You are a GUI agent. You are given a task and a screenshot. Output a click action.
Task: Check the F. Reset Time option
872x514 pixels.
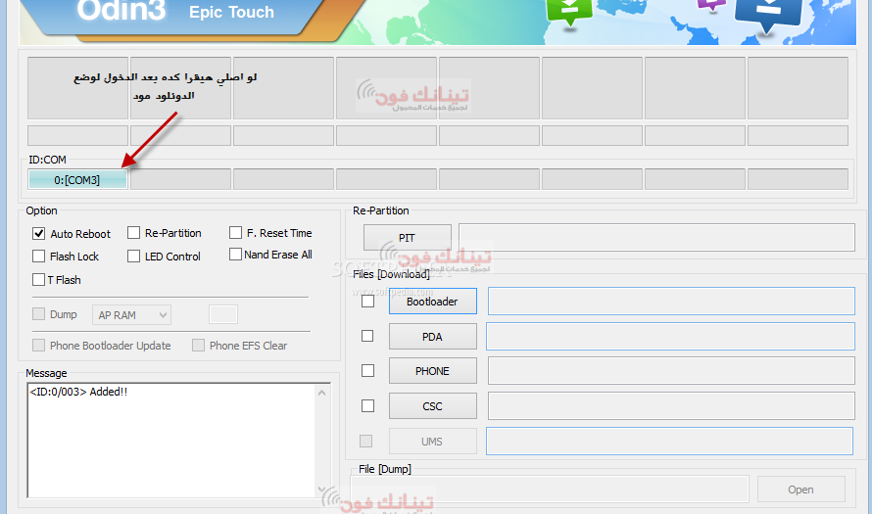click(x=235, y=232)
